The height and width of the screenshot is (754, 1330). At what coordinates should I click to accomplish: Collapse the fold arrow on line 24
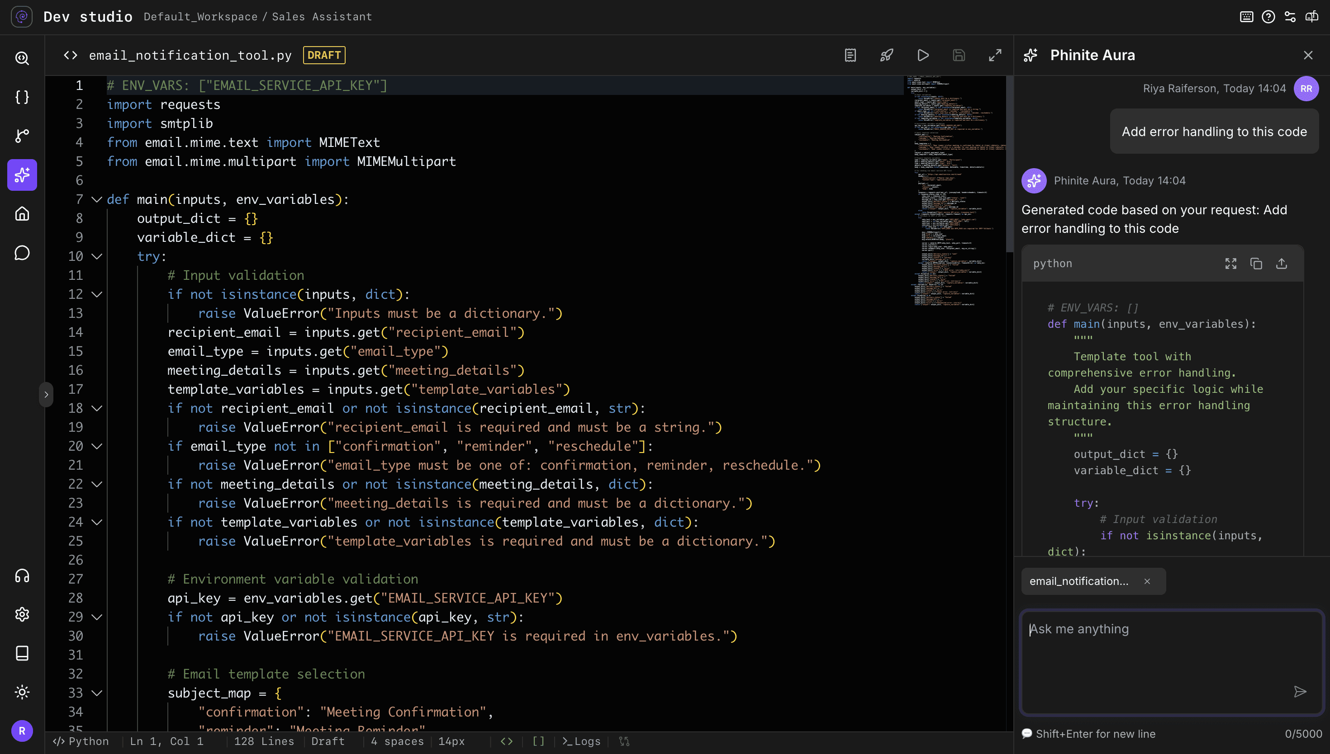tap(96, 523)
